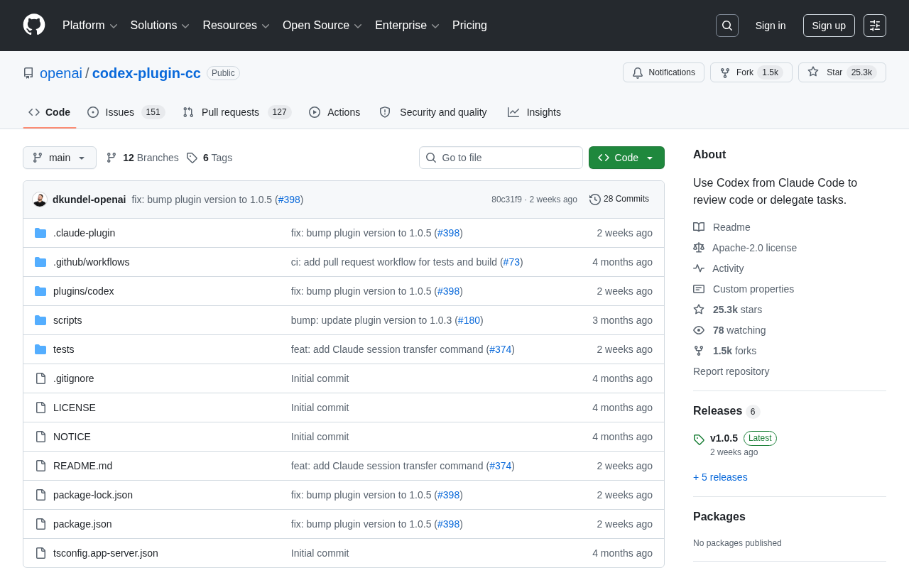The width and height of the screenshot is (909, 568).
Task: Click the .gitignore file icon
Action: 40,378
